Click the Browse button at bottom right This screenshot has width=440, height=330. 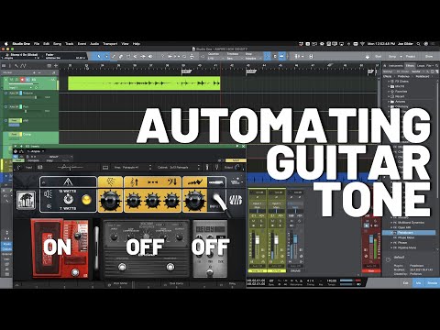[x=432, y=283]
